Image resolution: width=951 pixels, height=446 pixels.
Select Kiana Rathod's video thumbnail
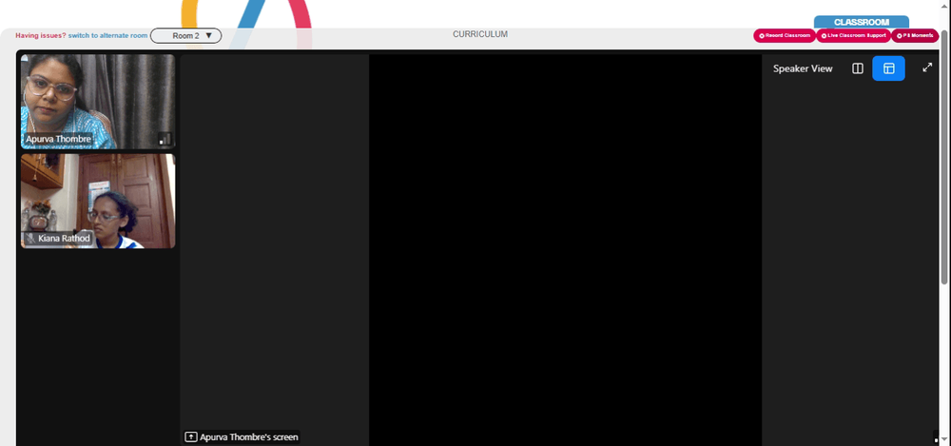click(x=98, y=201)
